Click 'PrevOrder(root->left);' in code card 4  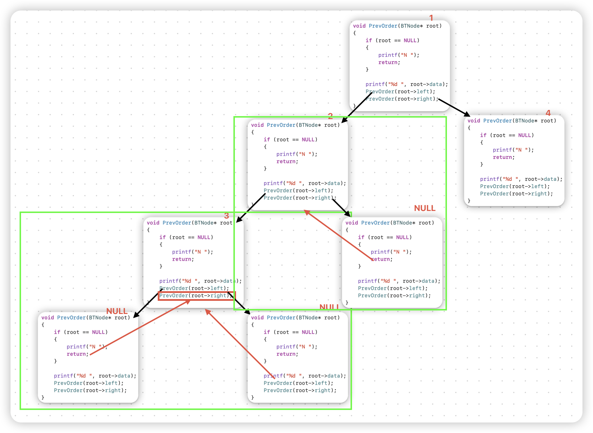coord(515,186)
